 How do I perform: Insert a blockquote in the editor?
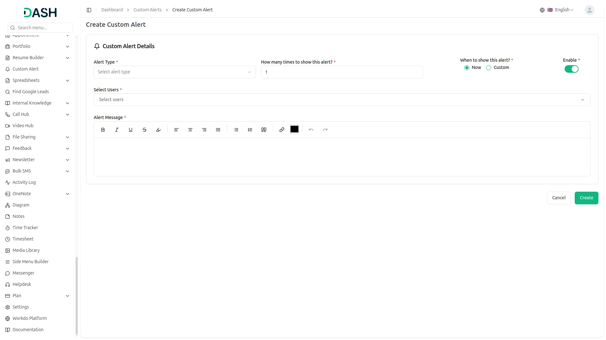click(x=264, y=130)
